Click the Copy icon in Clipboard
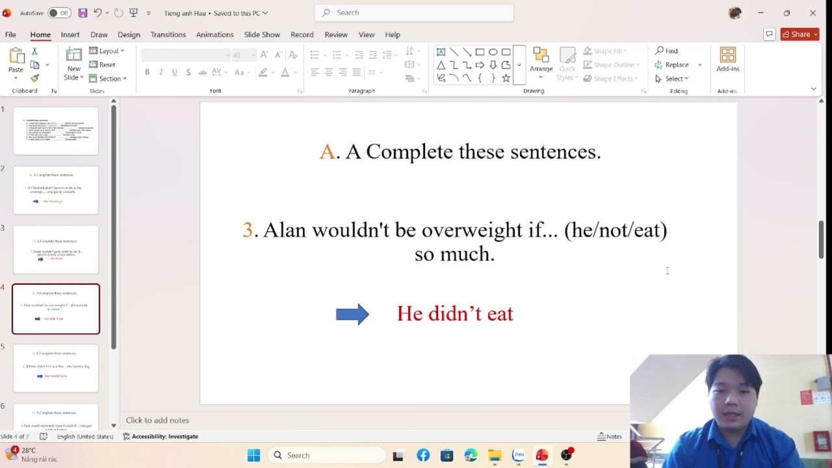Viewport: 832px width, 468px height. coord(35,65)
